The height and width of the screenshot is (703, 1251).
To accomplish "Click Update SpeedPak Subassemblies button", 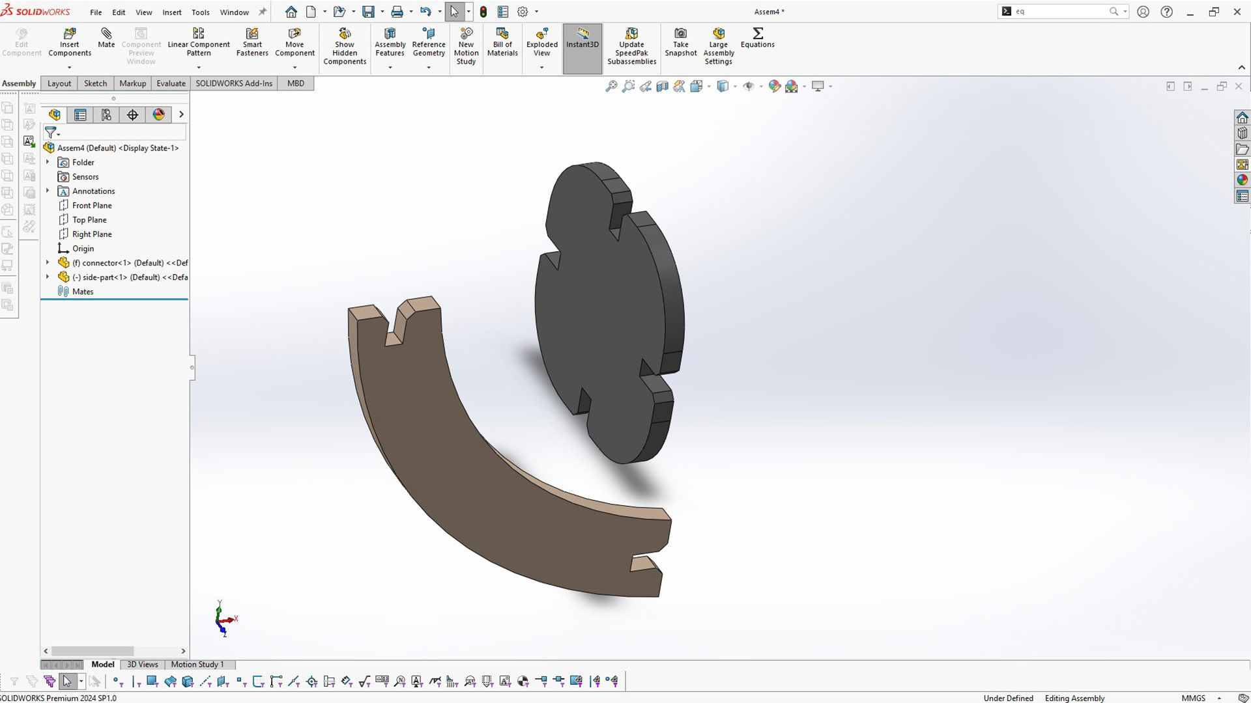I will pos(633,46).
